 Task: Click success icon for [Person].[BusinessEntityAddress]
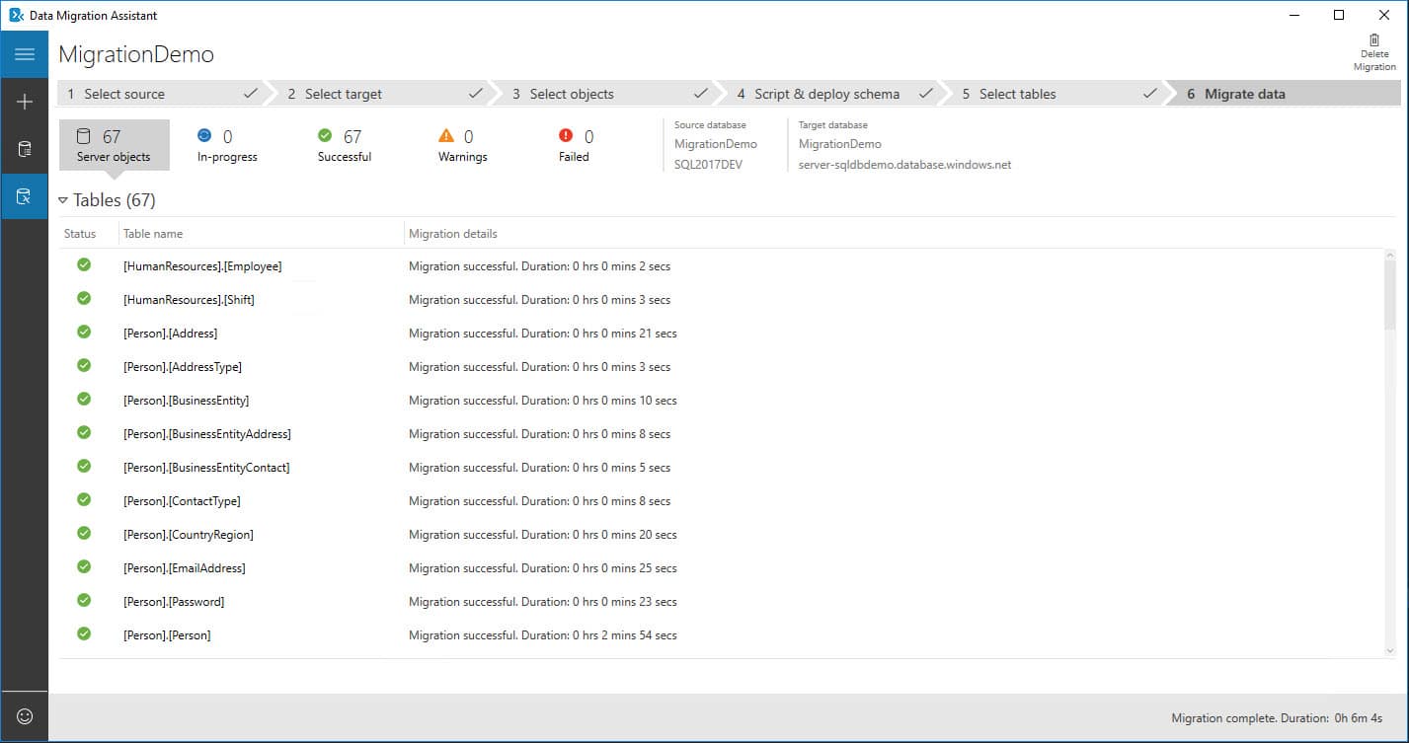(x=84, y=432)
